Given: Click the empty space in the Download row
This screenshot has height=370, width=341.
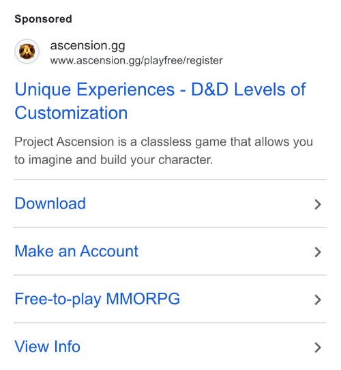Looking at the screenshot, I should pos(200,204).
